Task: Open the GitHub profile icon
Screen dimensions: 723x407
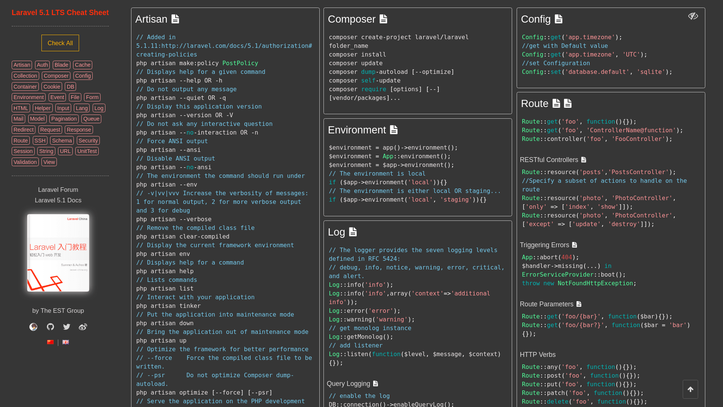Action: click(50, 327)
